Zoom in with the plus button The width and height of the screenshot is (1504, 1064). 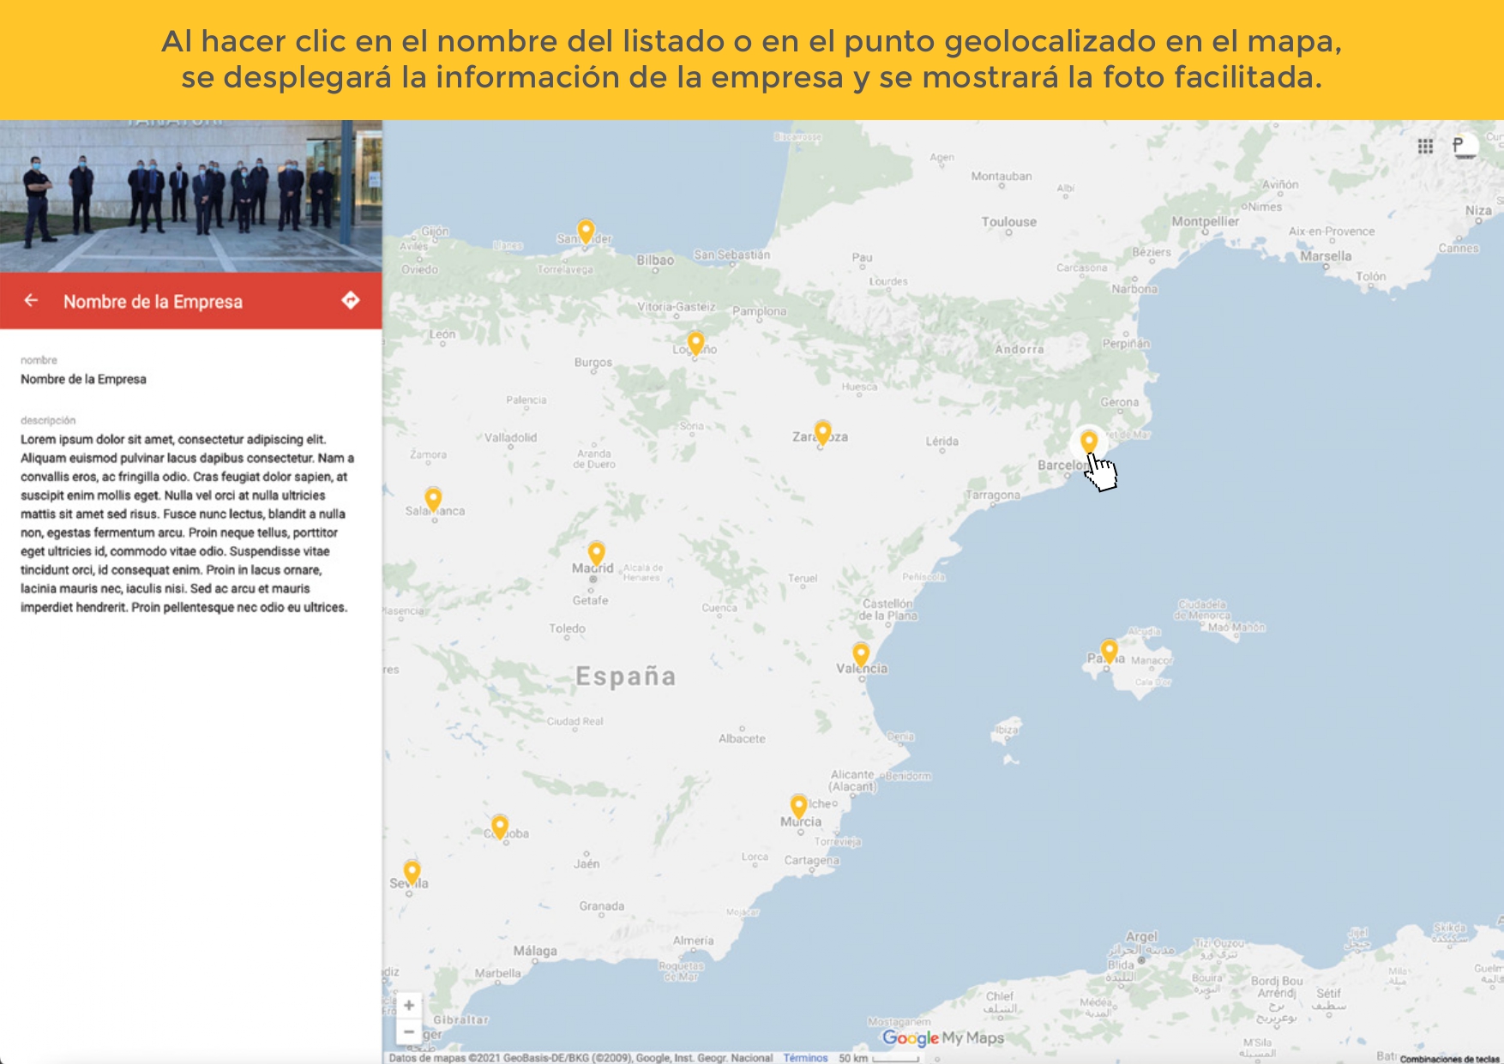pyautogui.click(x=409, y=1005)
